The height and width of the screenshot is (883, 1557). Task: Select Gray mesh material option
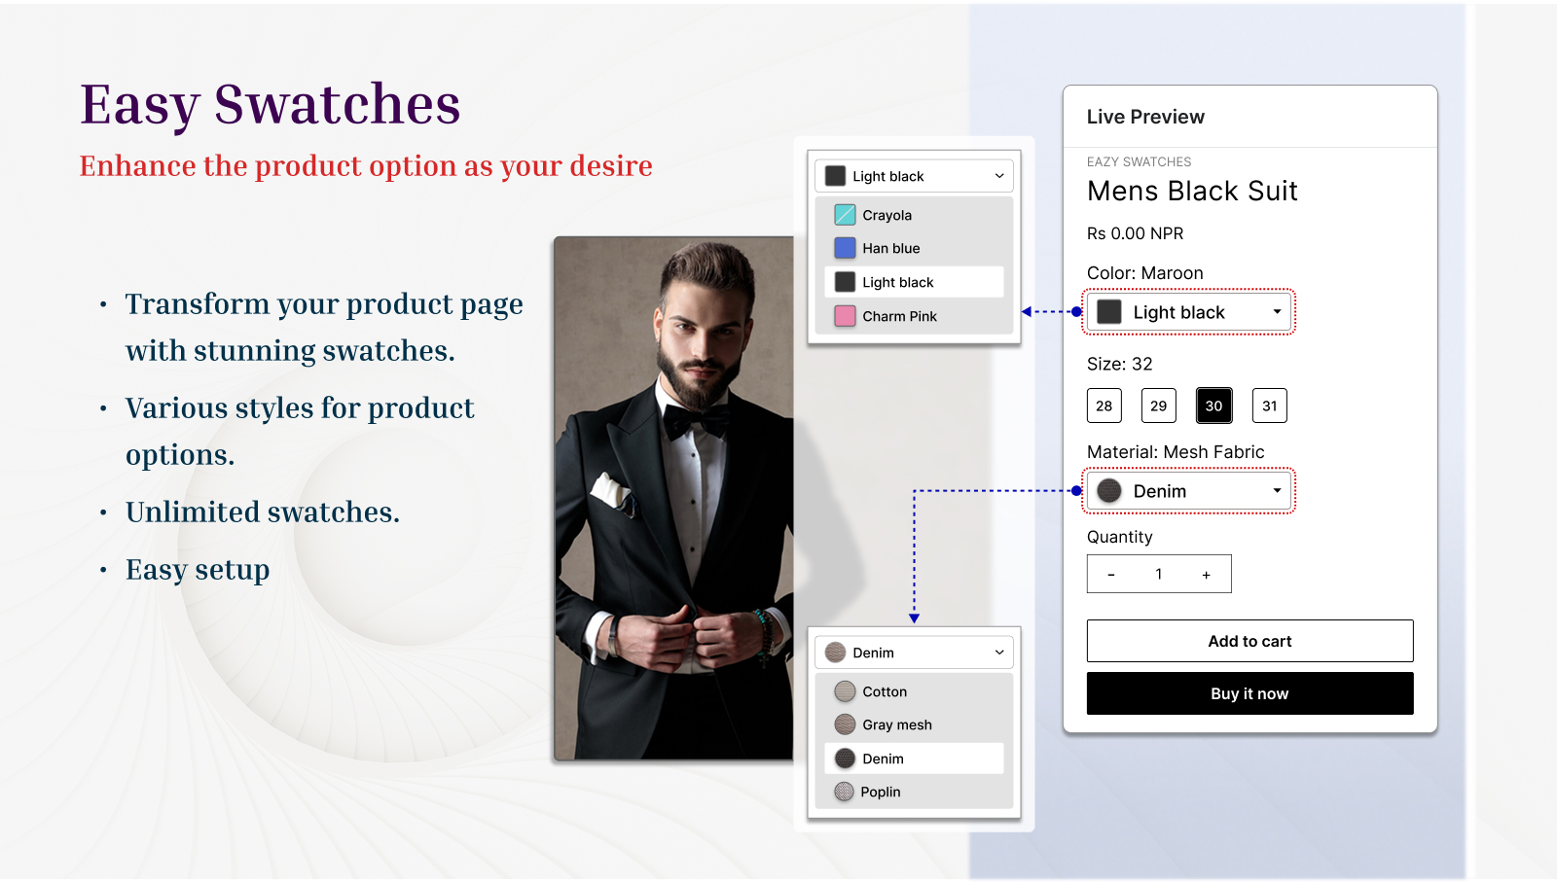pos(914,724)
